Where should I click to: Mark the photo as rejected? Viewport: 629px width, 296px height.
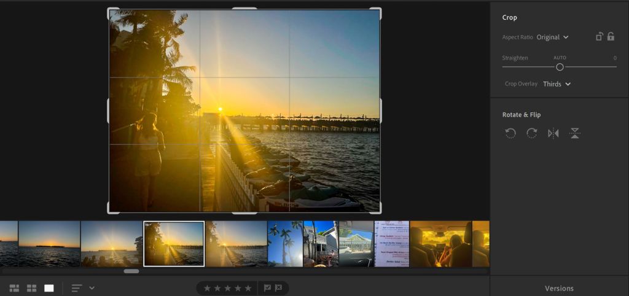coord(278,288)
